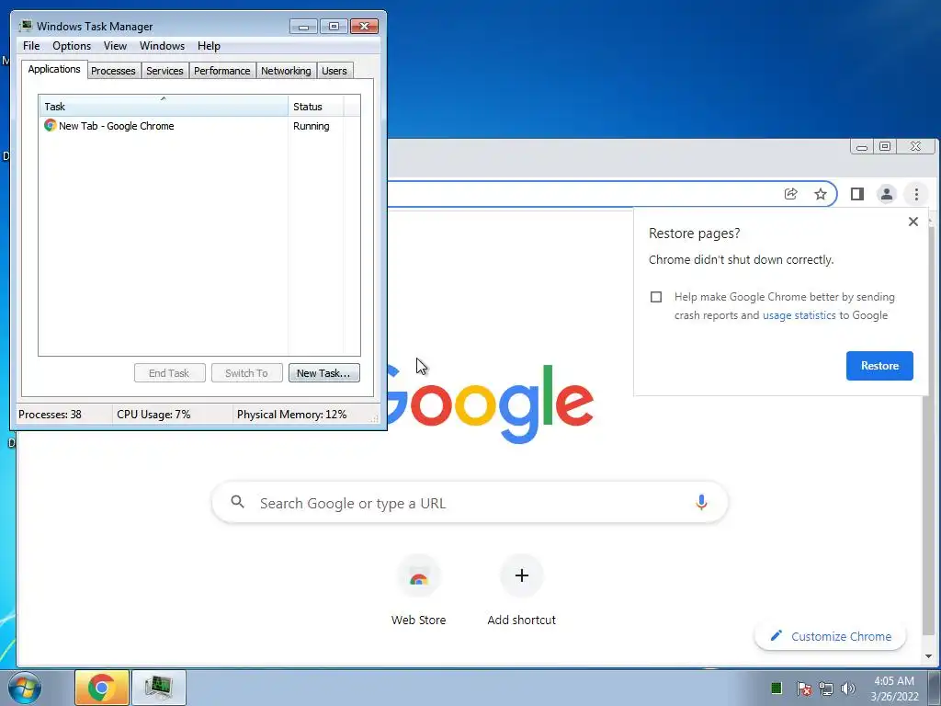Switch to the Networking tab

click(286, 71)
